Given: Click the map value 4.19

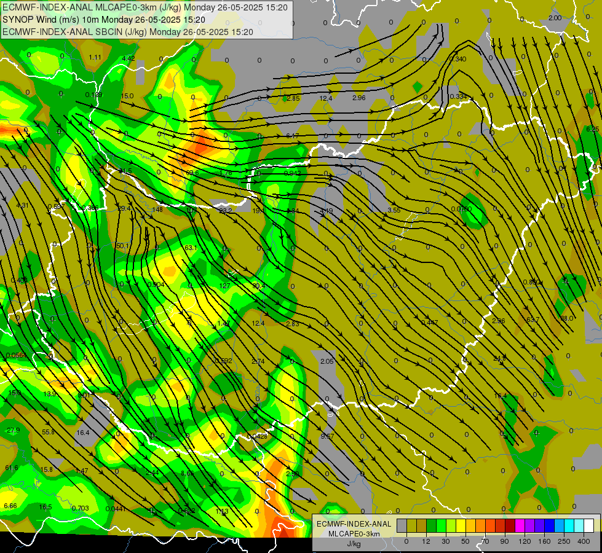Looking at the screenshot, I should [327, 211].
